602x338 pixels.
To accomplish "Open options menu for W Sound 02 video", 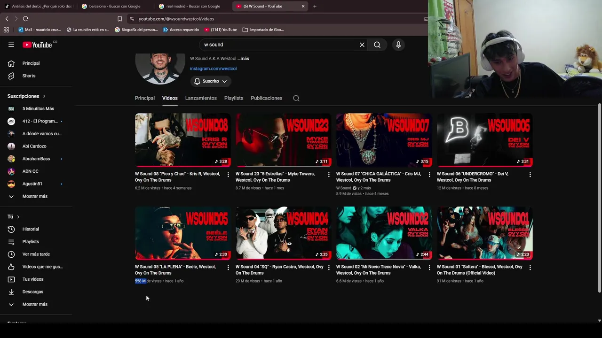I will pos(429,268).
